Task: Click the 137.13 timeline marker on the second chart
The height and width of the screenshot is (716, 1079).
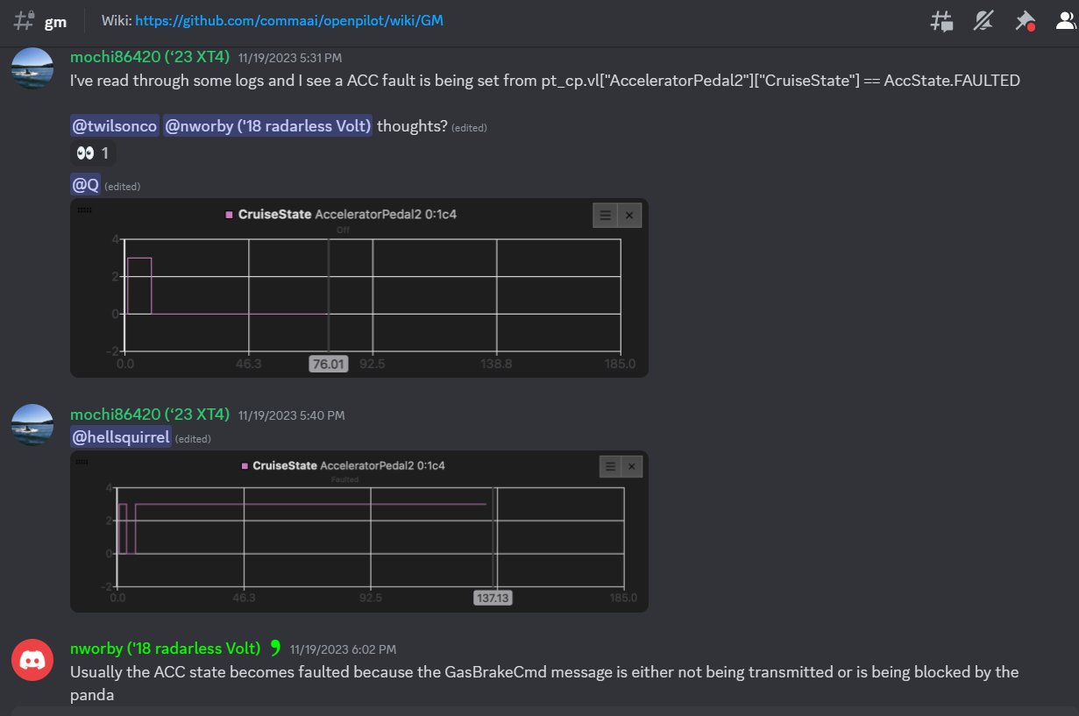Action: pos(492,597)
